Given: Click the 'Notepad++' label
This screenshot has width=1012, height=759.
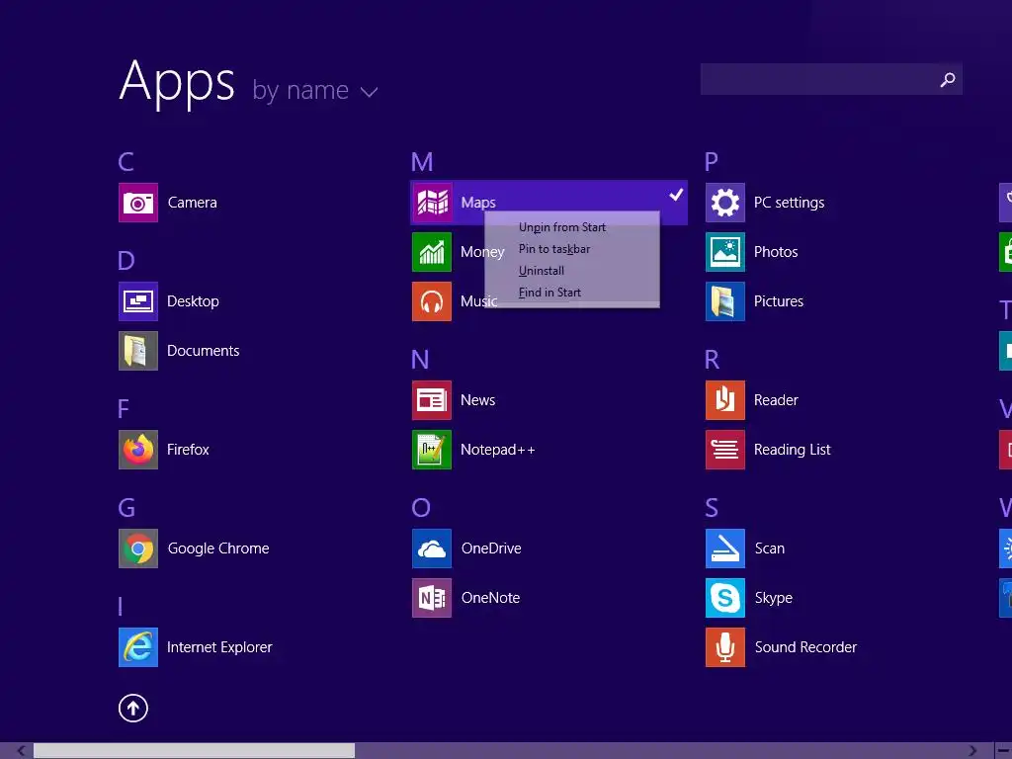Looking at the screenshot, I should point(498,450).
